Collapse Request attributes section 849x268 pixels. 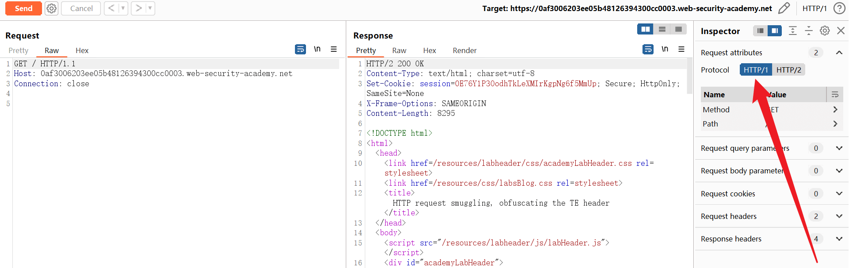point(839,53)
